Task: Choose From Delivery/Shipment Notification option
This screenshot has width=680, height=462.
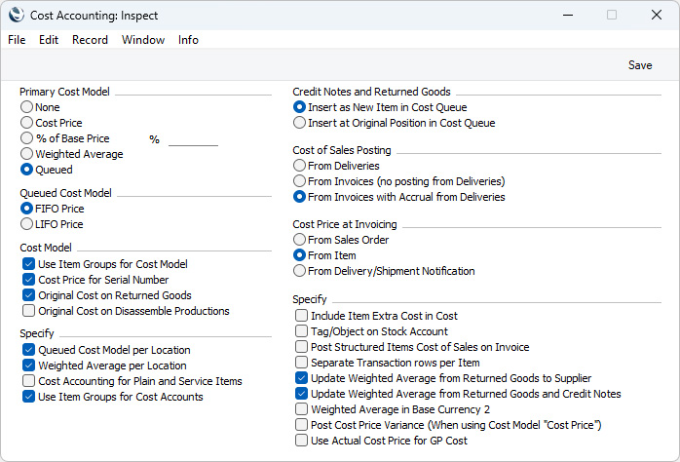Action: pyautogui.click(x=299, y=271)
